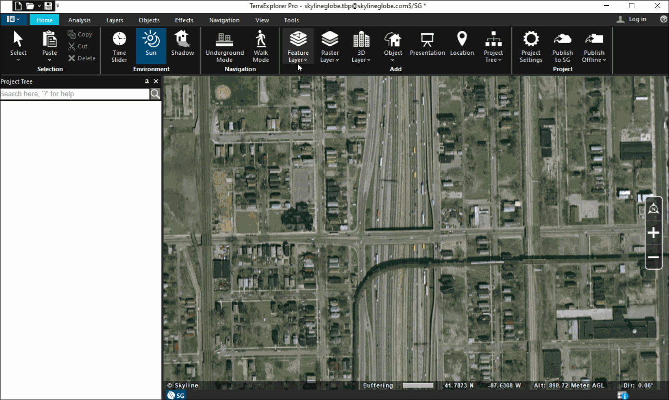The image size is (669, 400).
Task: Enable Shadow in Environment group
Action: click(182, 44)
